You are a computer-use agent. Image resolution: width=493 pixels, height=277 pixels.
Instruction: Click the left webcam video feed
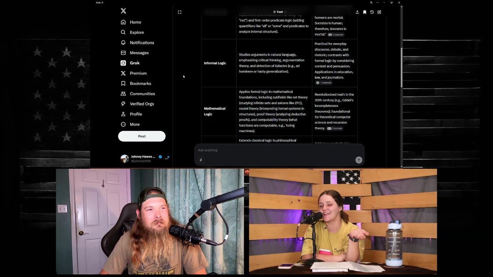pos(150,222)
